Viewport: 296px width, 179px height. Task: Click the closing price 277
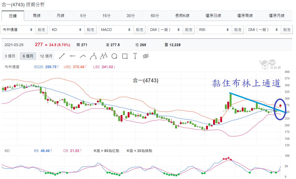click(39, 45)
